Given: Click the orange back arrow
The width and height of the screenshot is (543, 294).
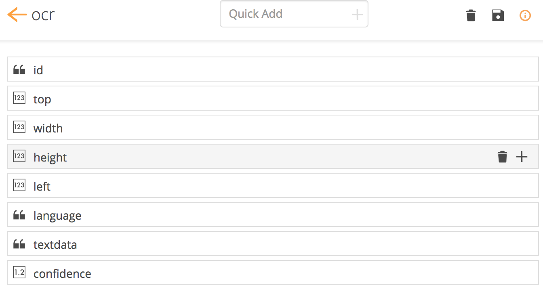Looking at the screenshot, I should [x=17, y=15].
